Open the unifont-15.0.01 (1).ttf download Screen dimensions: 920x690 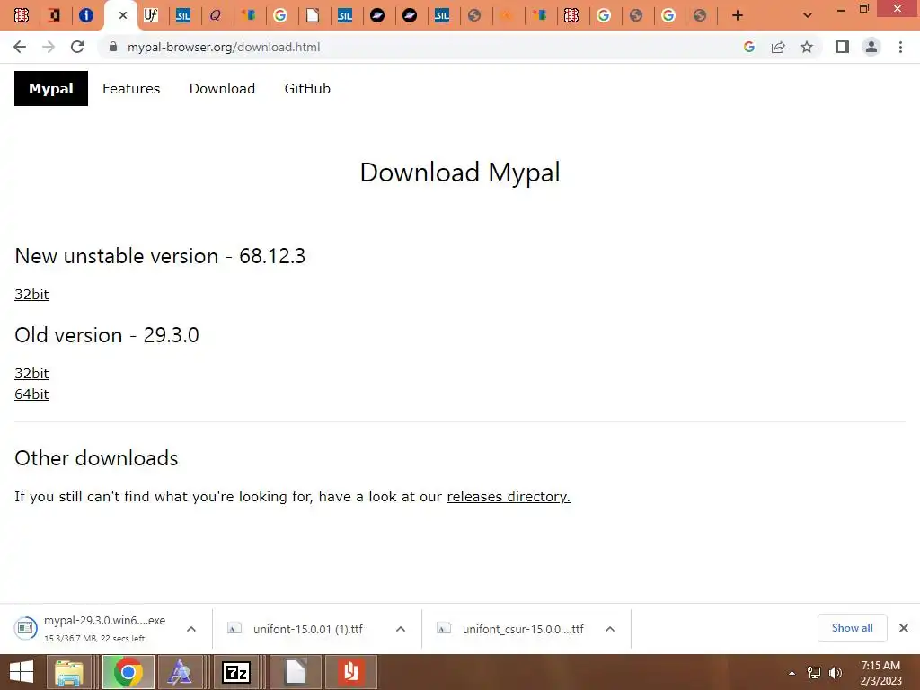308,629
